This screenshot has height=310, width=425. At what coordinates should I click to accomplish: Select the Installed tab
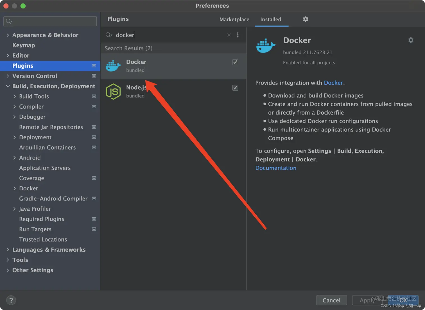tap(271, 19)
